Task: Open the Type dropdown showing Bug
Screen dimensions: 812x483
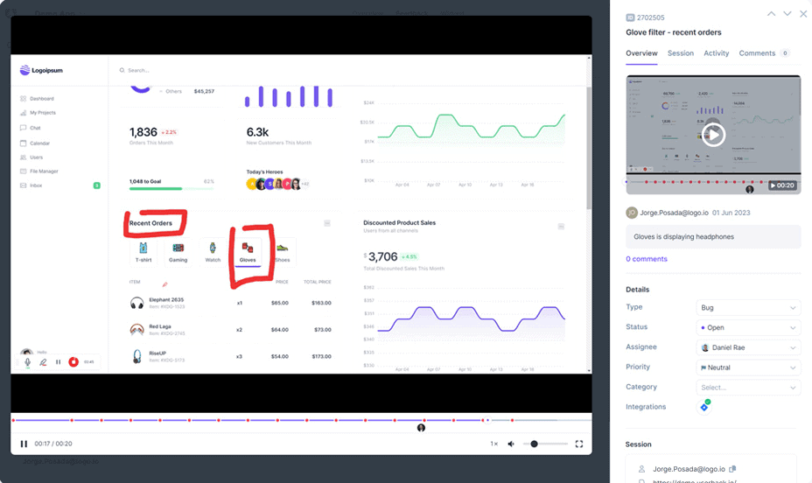Action: point(748,308)
